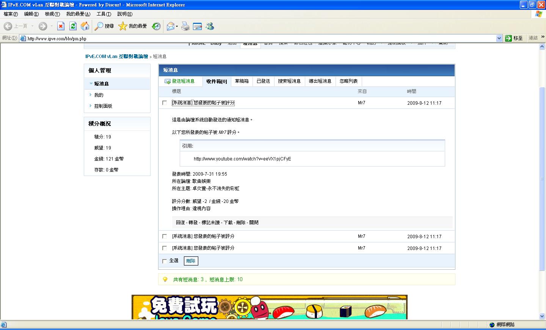This screenshot has width=546, height=330.
Task: Open the address bar dropdown arrow
Action: 499,38
